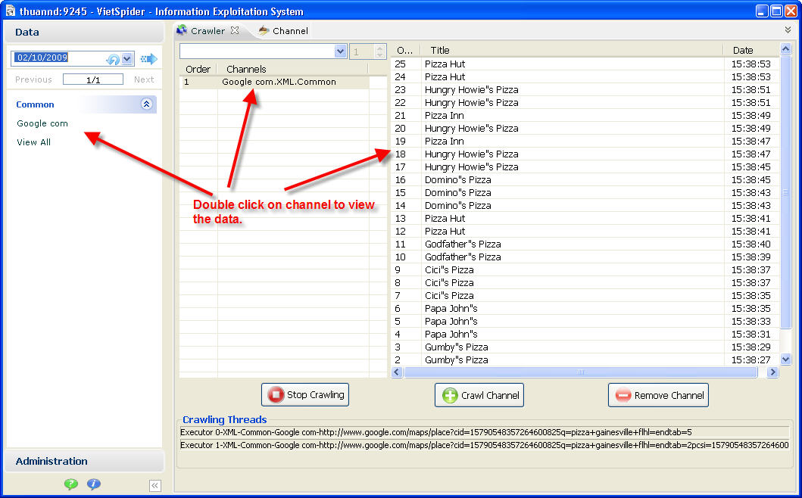This screenshot has width=802, height=498.
Task: Open the view menu chevron above the table
Action: click(788, 30)
